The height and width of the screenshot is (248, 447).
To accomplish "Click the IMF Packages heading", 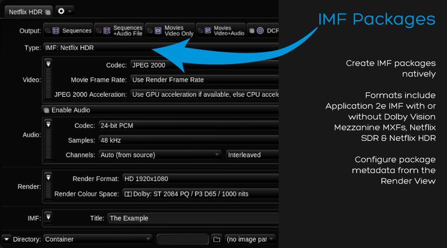I will pyautogui.click(x=376, y=20).
